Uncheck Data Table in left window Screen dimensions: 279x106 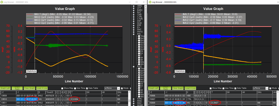click(87, 88)
